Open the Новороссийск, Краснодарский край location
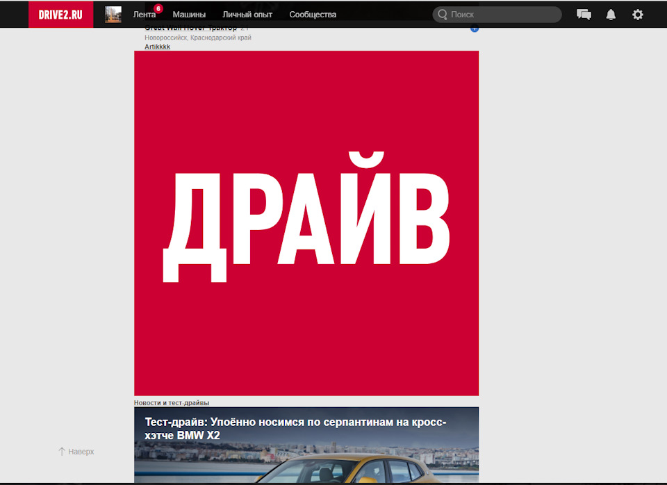 [x=198, y=38]
